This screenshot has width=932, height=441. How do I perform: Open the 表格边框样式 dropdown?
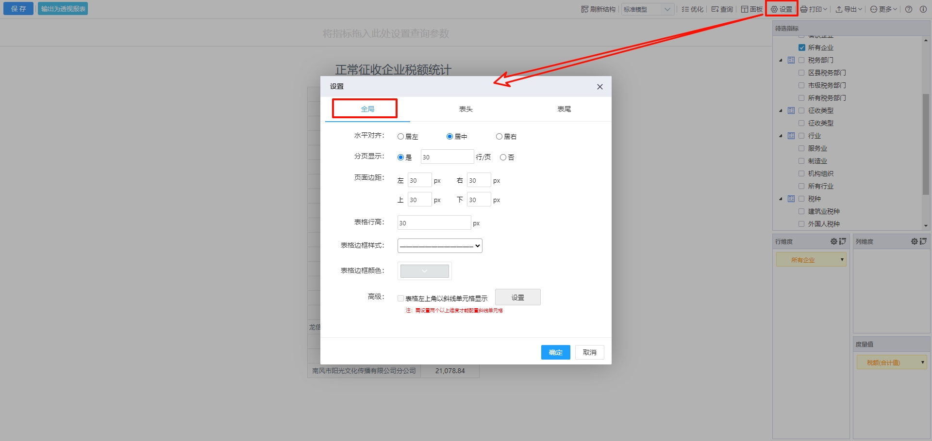(439, 246)
